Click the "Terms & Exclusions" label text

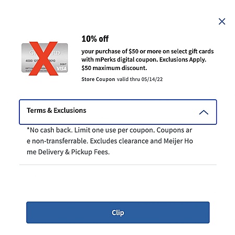[56, 110]
